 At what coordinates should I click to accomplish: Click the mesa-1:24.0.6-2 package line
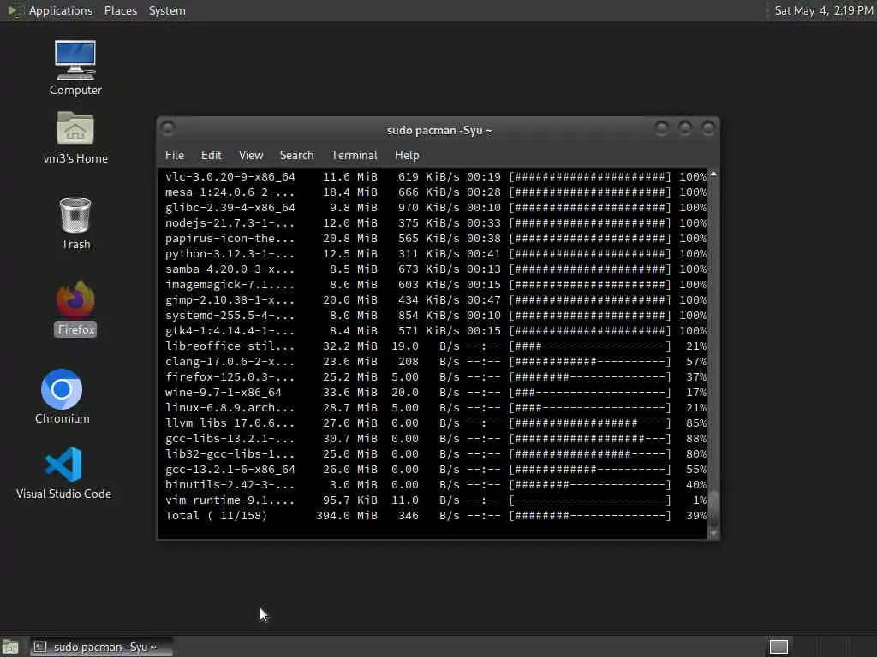(436, 192)
